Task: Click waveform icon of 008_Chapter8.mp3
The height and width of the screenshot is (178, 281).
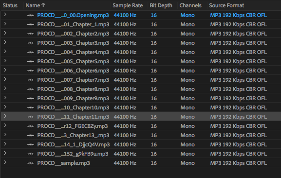Action: [31, 89]
